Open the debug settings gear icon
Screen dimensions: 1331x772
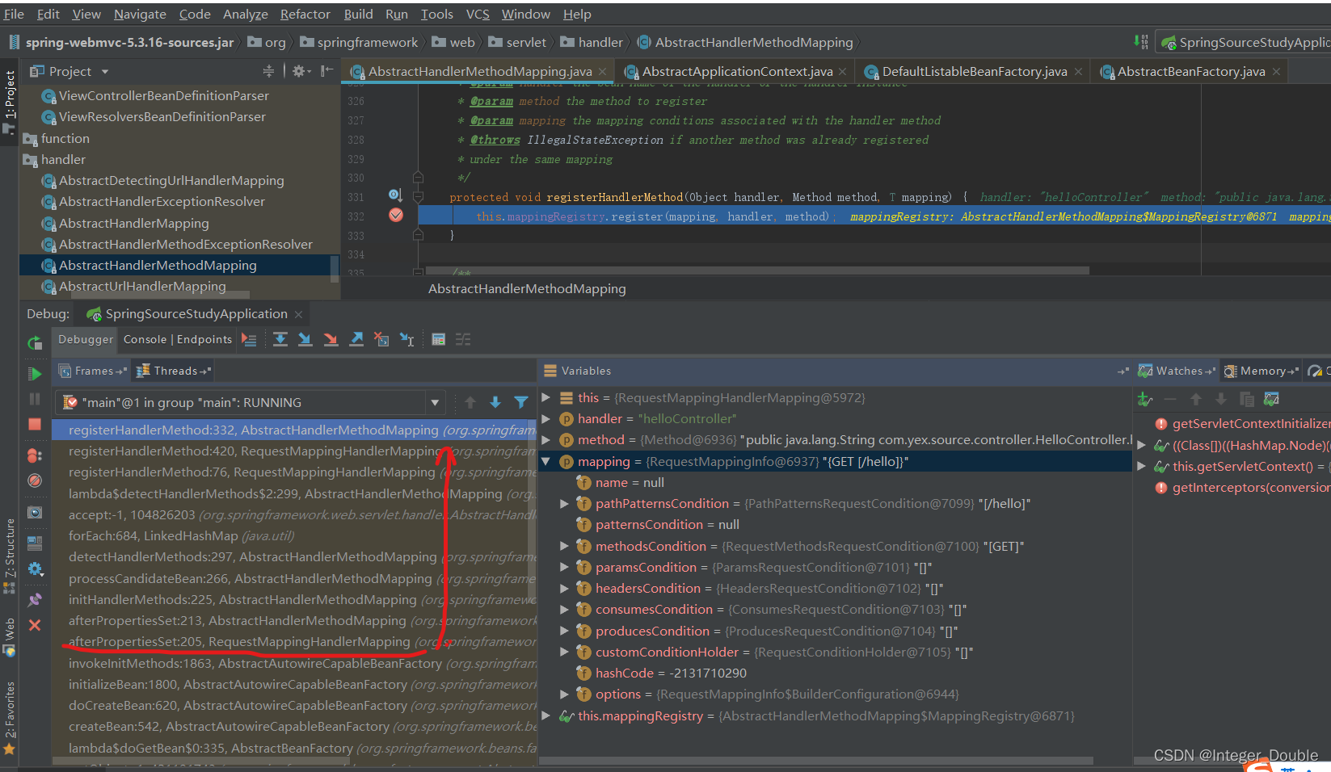click(x=35, y=569)
